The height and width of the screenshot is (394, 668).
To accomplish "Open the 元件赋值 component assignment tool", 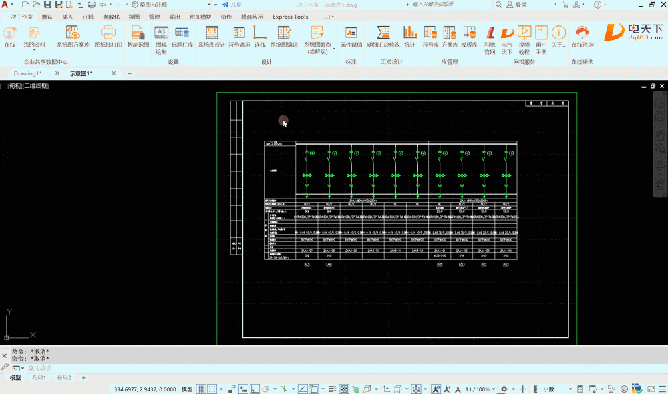I will (x=351, y=37).
